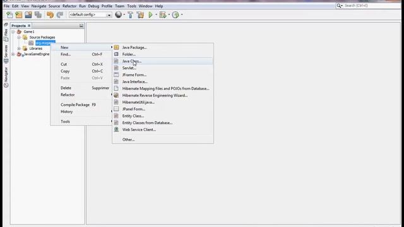Open the Tools menu in menu bar
The image size is (404, 227).
pos(132,6)
